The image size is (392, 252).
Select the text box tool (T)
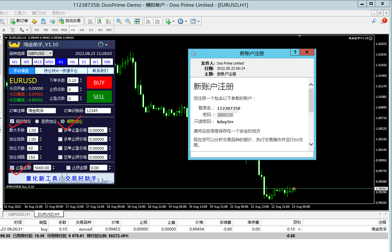pos(13,30)
